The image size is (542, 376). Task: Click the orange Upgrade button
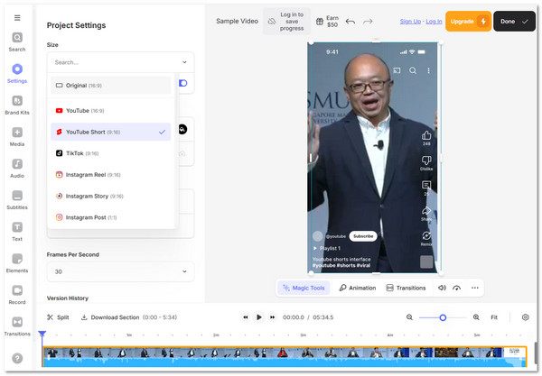(x=468, y=22)
